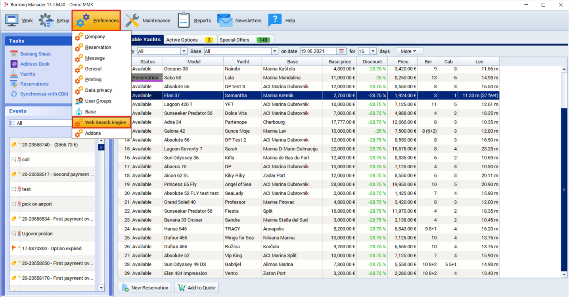Open Web Search Engine preferences

102,122
